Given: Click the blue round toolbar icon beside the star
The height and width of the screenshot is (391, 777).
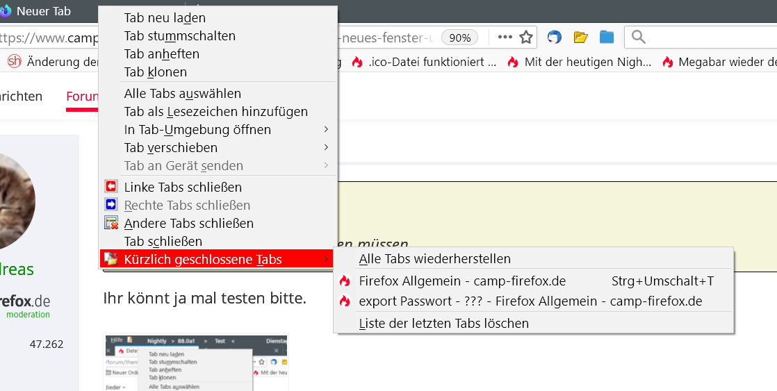Looking at the screenshot, I should (x=554, y=37).
